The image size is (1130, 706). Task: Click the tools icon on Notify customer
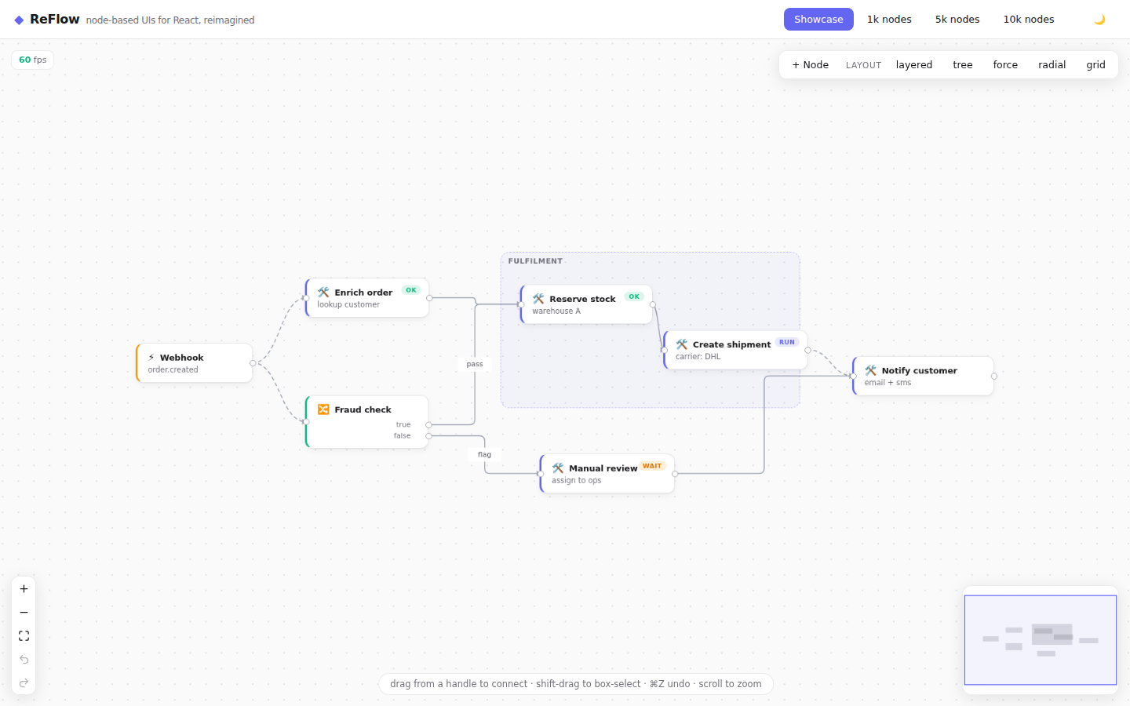tap(871, 370)
